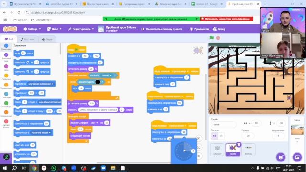
Task: Open WhatsApp from the taskbar
Action: point(54,168)
